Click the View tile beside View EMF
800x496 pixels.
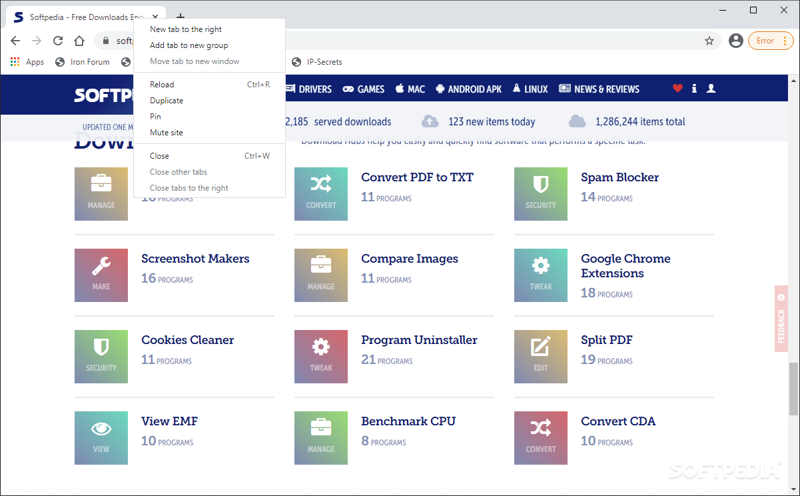[101, 438]
